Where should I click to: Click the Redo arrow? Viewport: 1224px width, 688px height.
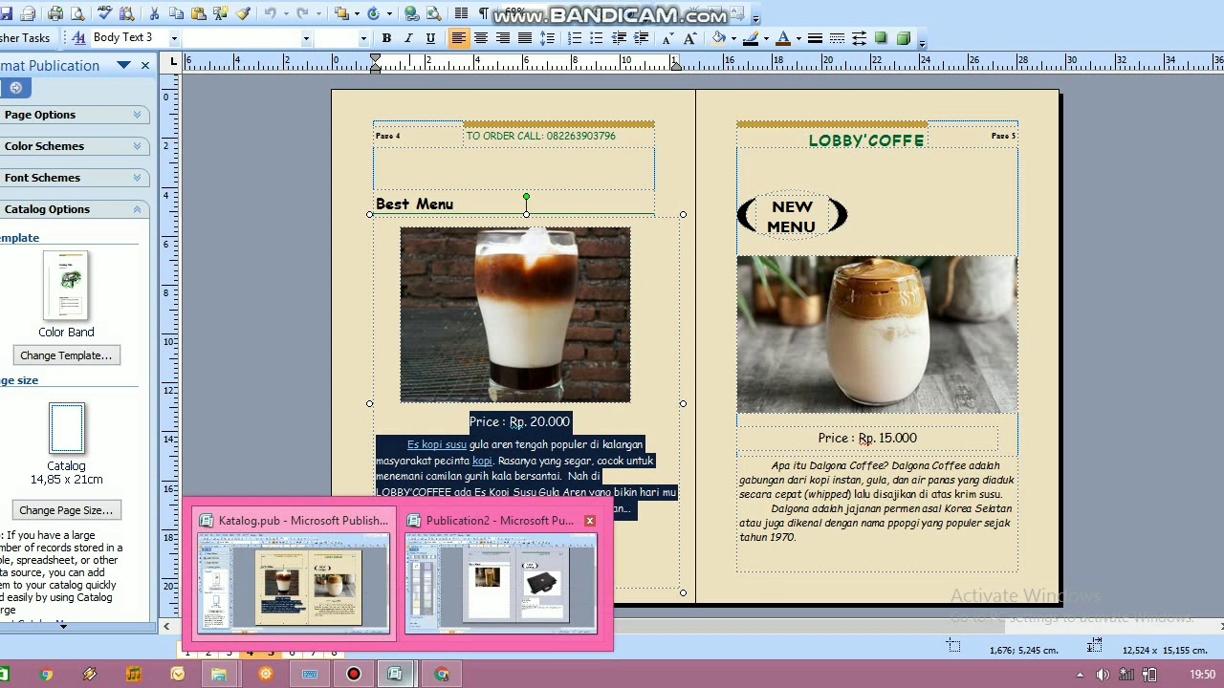(x=302, y=13)
